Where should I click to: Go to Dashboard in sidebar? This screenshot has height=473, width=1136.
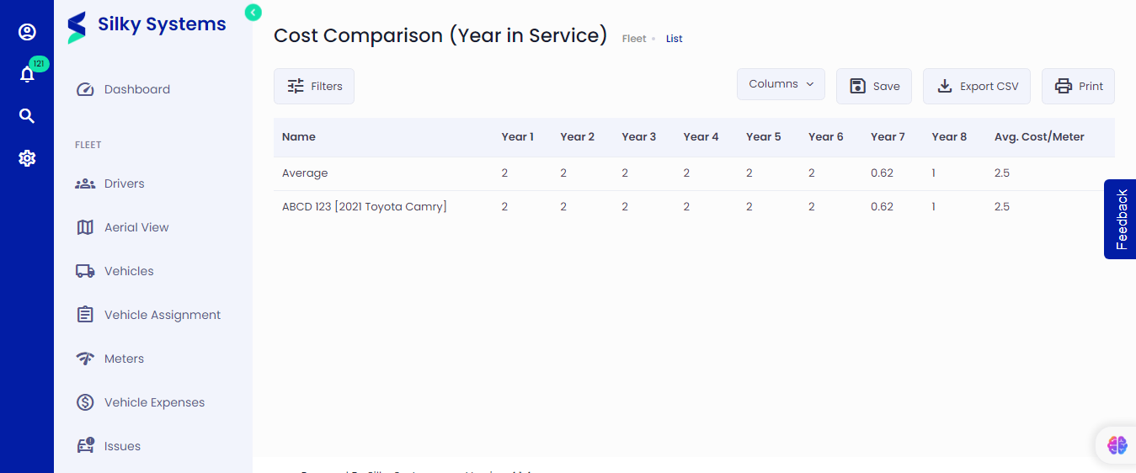pos(136,89)
